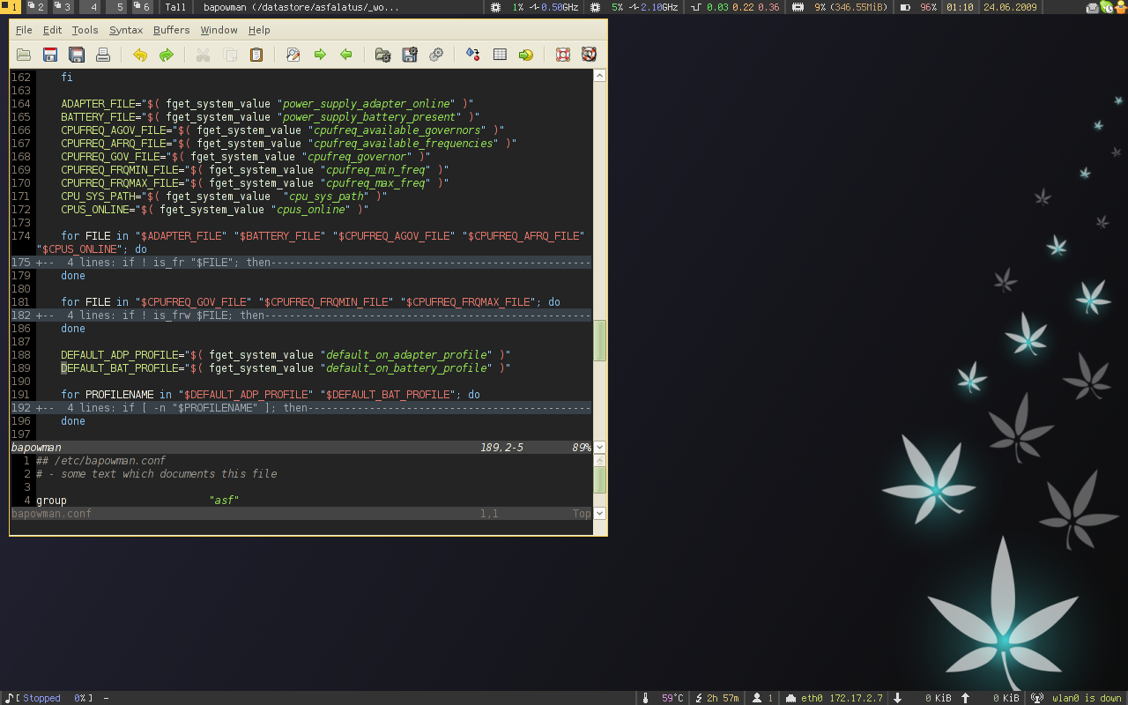Click the Make toolbar icon
The height and width of the screenshot is (705, 1128).
click(473, 55)
